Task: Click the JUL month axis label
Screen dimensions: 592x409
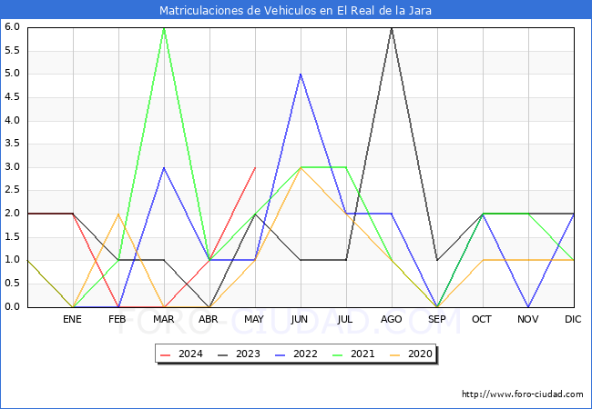Action: tap(345, 319)
